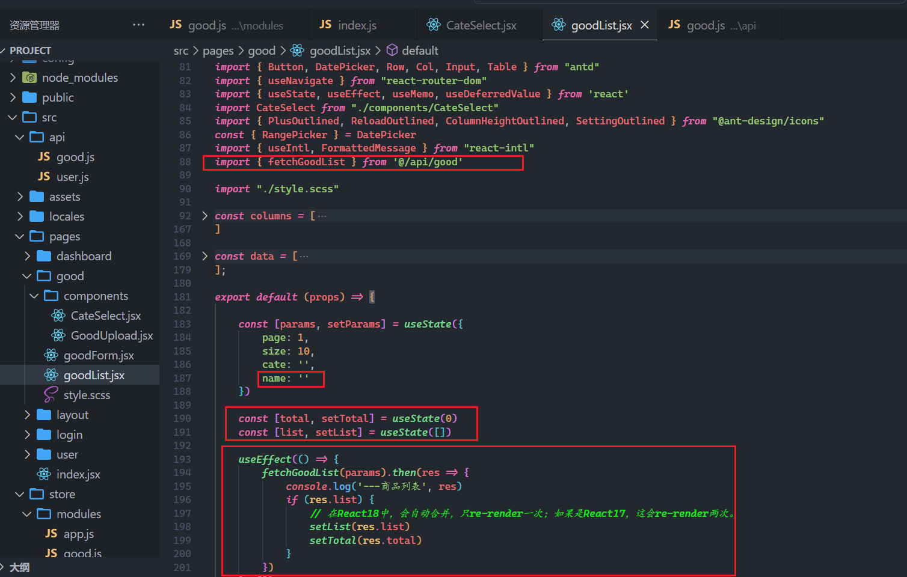
Task: Click line number 181 in gutter
Action: [182, 297]
